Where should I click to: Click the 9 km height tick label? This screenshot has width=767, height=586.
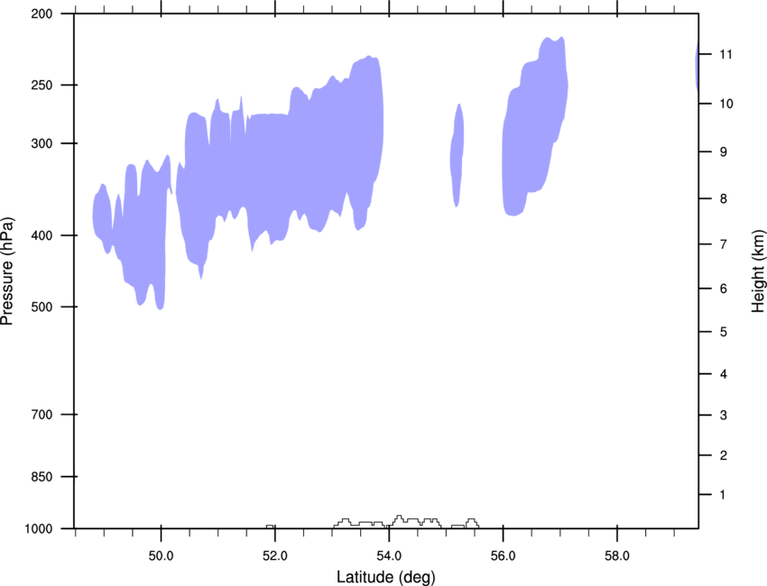tap(724, 152)
